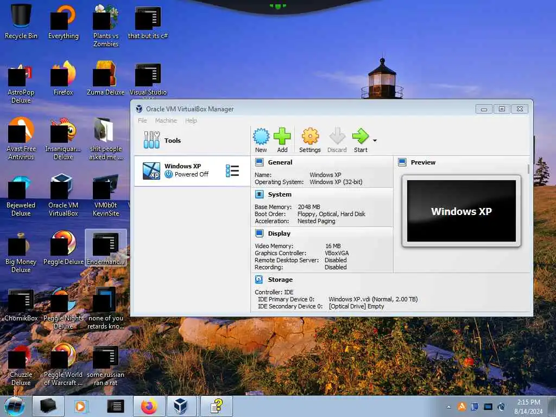Click the Storage section header
This screenshot has height=417, width=556.
280,280
